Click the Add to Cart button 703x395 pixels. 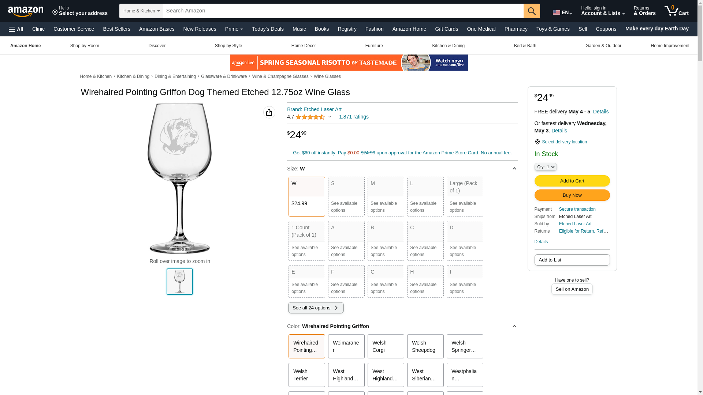[572, 181]
